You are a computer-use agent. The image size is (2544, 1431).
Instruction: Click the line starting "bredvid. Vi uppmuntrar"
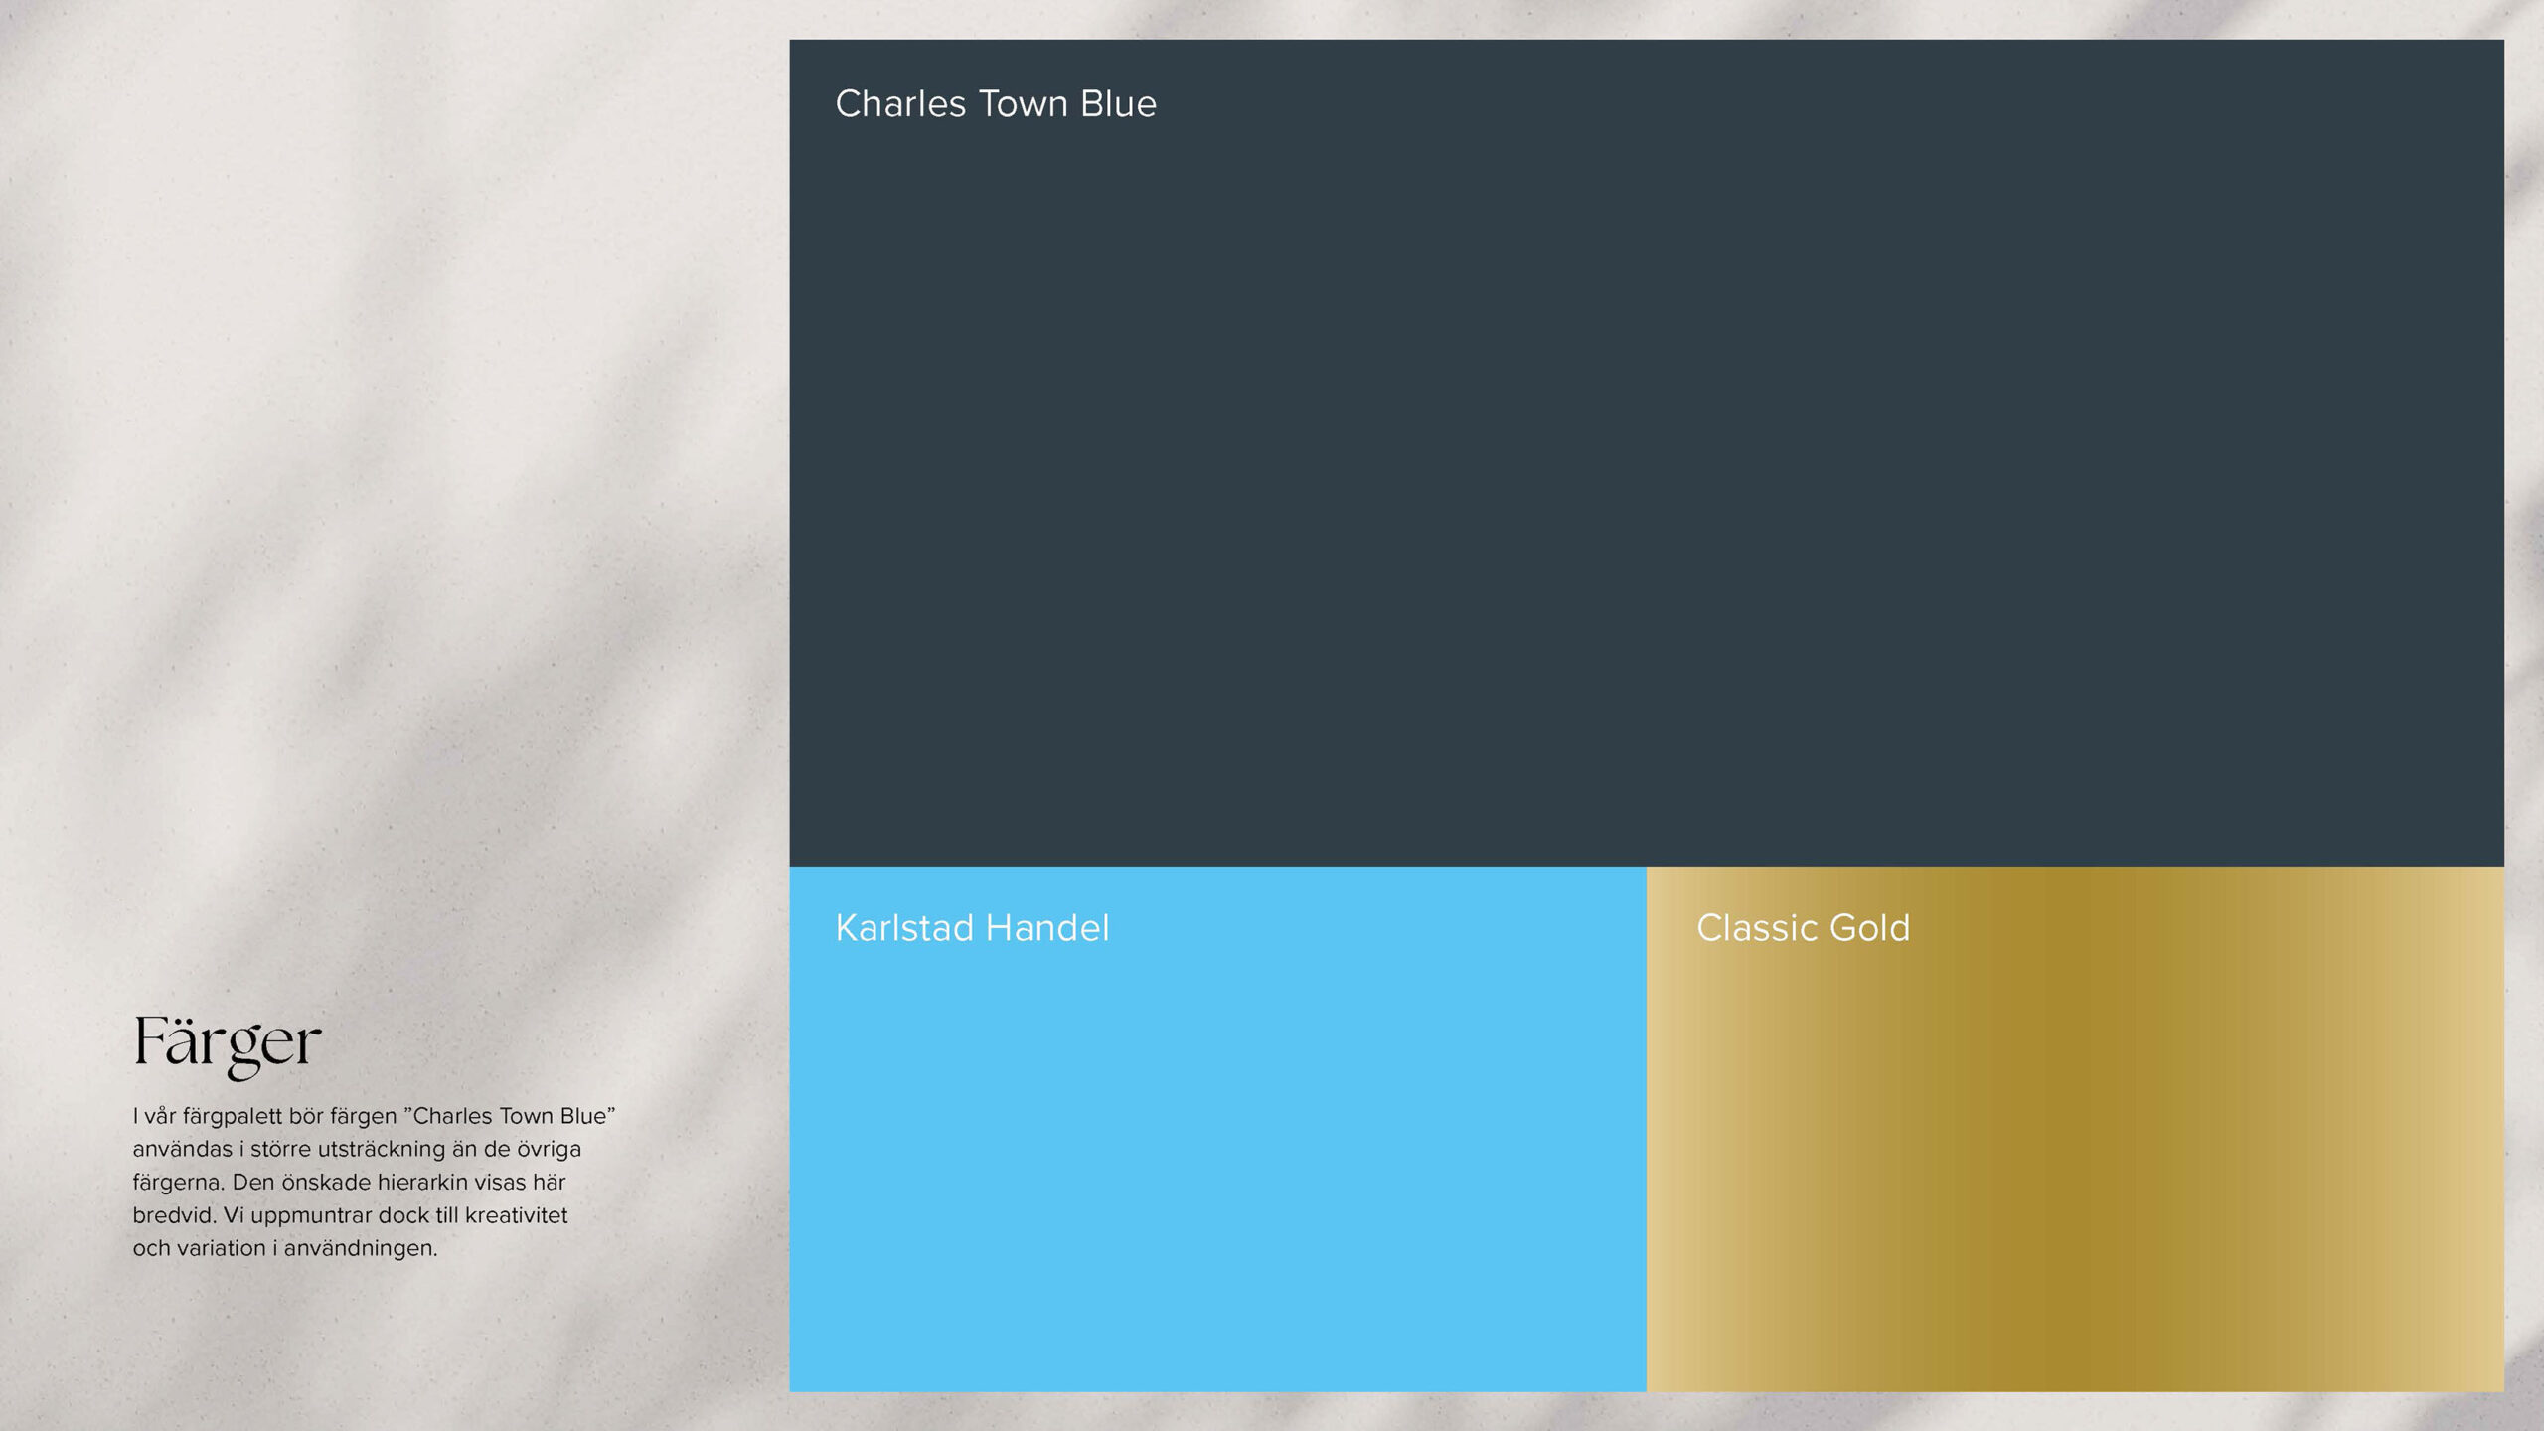[x=350, y=1215]
